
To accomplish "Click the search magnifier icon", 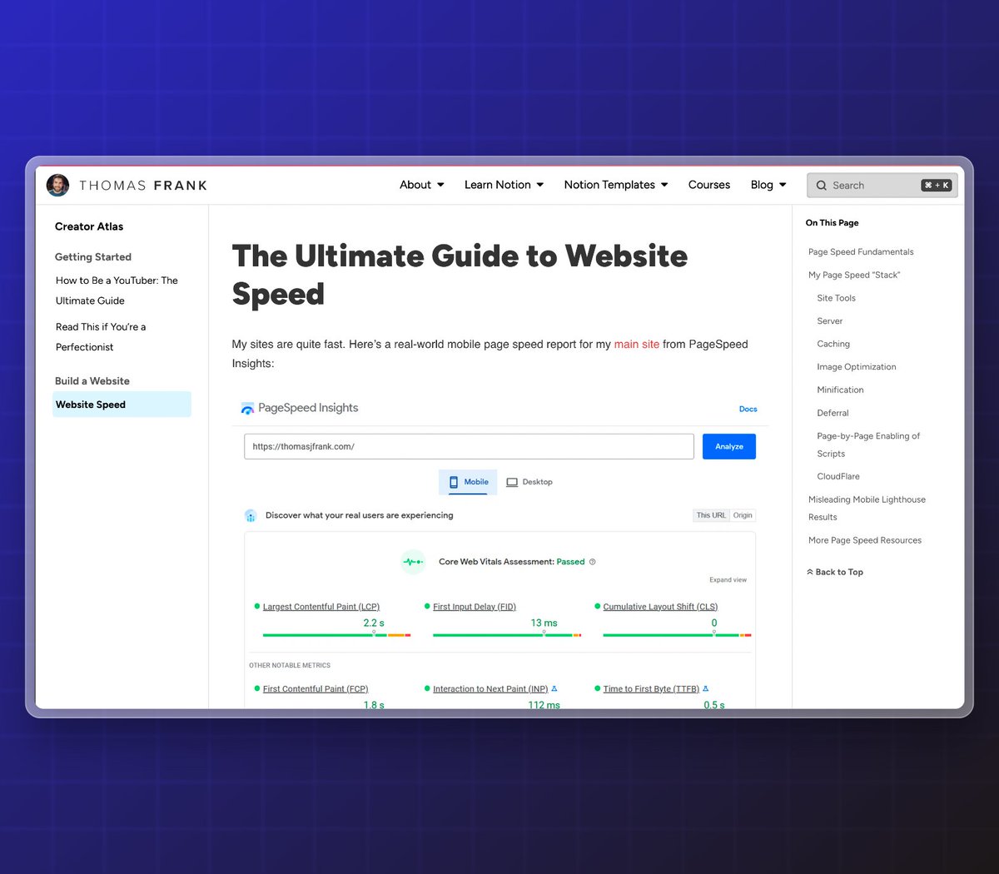I will [822, 186].
